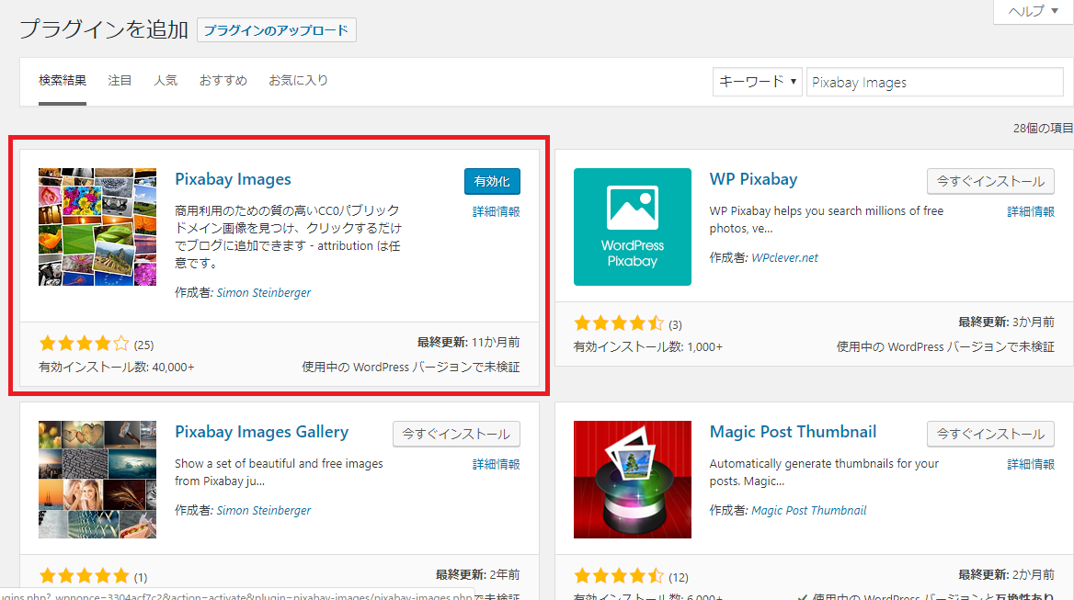Click the (12) rating count

coord(679,577)
